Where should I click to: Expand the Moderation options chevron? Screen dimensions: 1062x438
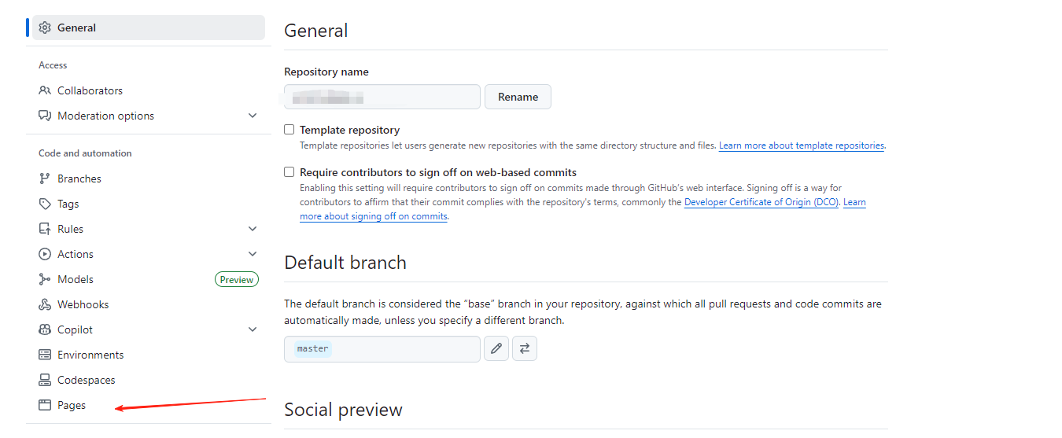[x=253, y=116]
